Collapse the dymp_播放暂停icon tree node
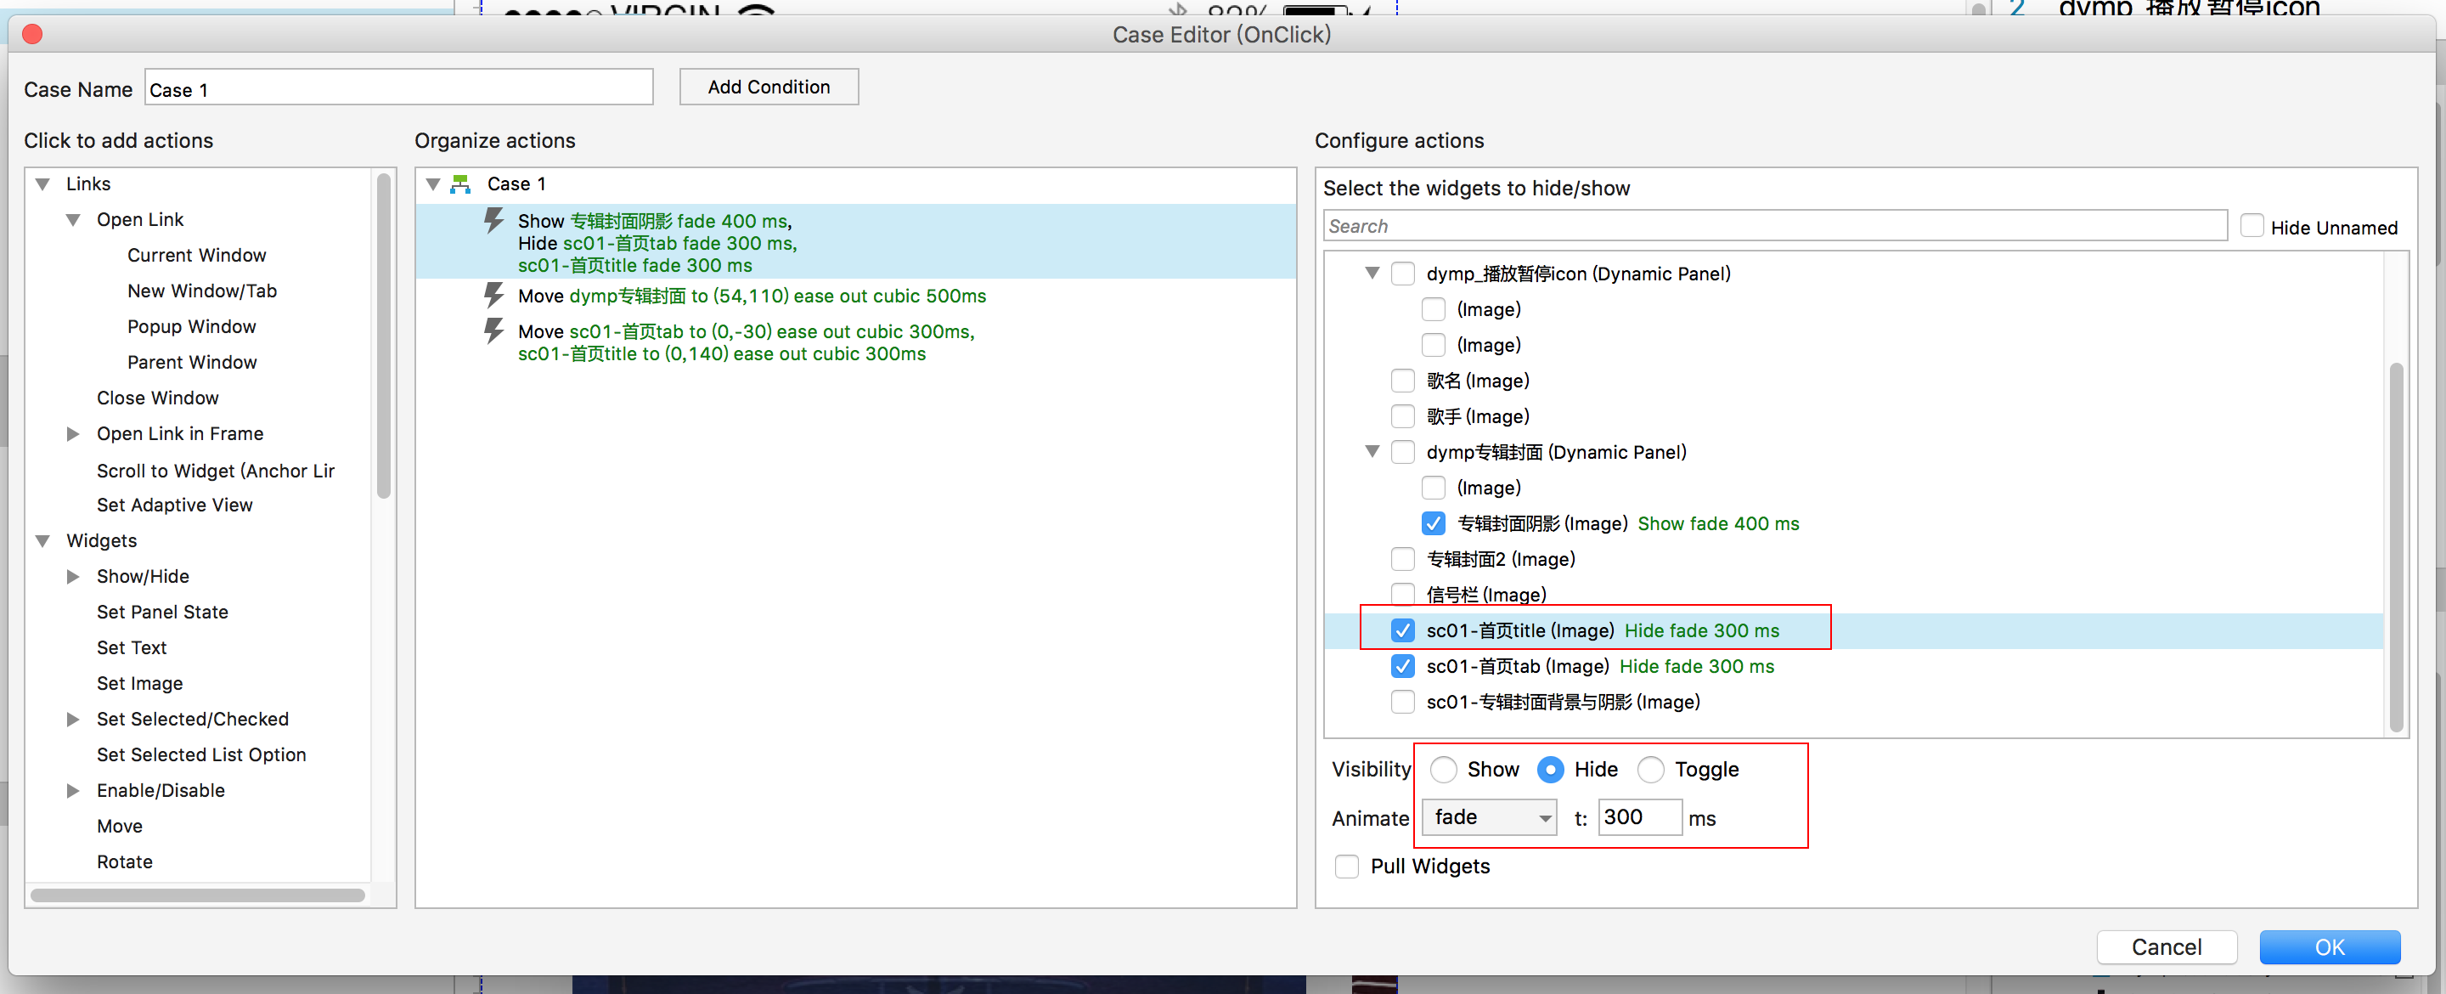2446x994 pixels. click(x=1372, y=274)
